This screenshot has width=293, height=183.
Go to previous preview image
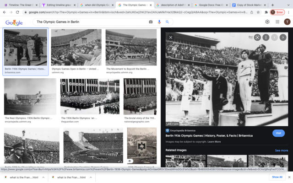[x=274, y=38]
